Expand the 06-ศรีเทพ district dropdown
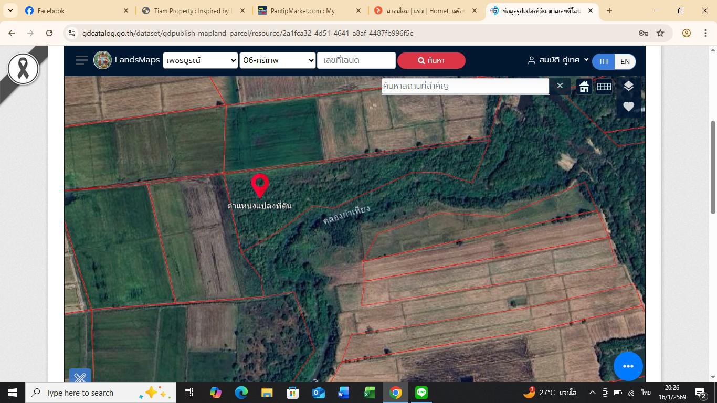The image size is (717, 403). [277, 60]
